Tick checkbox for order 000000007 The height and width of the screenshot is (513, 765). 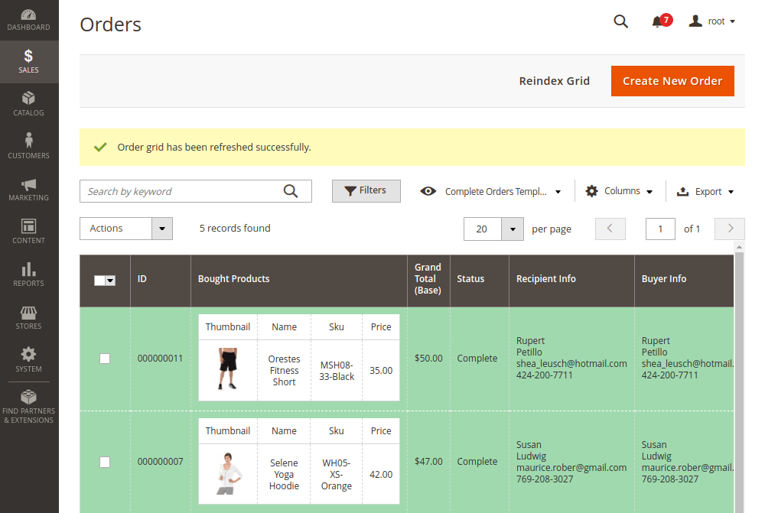pos(105,462)
